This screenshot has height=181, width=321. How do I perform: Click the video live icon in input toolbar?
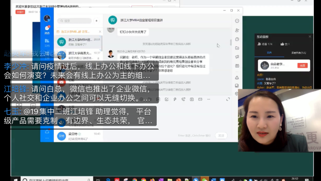click(x=192, y=99)
